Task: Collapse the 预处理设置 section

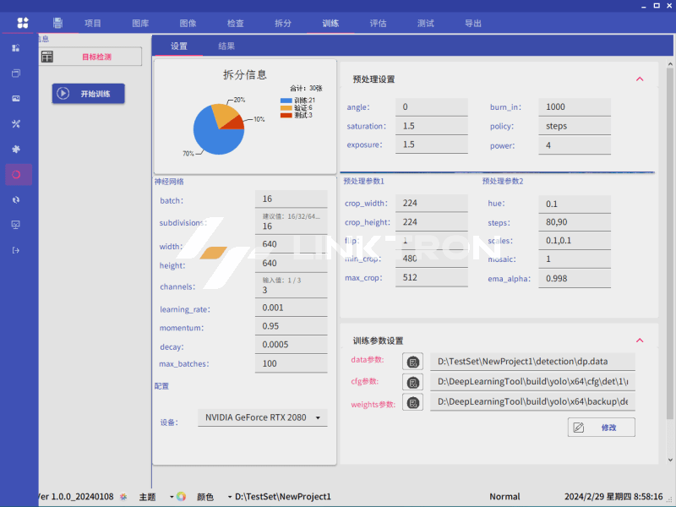Action: pyautogui.click(x=640, y=79)
